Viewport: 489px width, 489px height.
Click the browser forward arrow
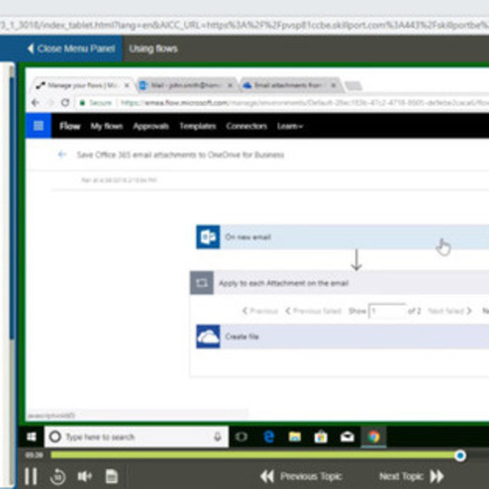[50, 103]
